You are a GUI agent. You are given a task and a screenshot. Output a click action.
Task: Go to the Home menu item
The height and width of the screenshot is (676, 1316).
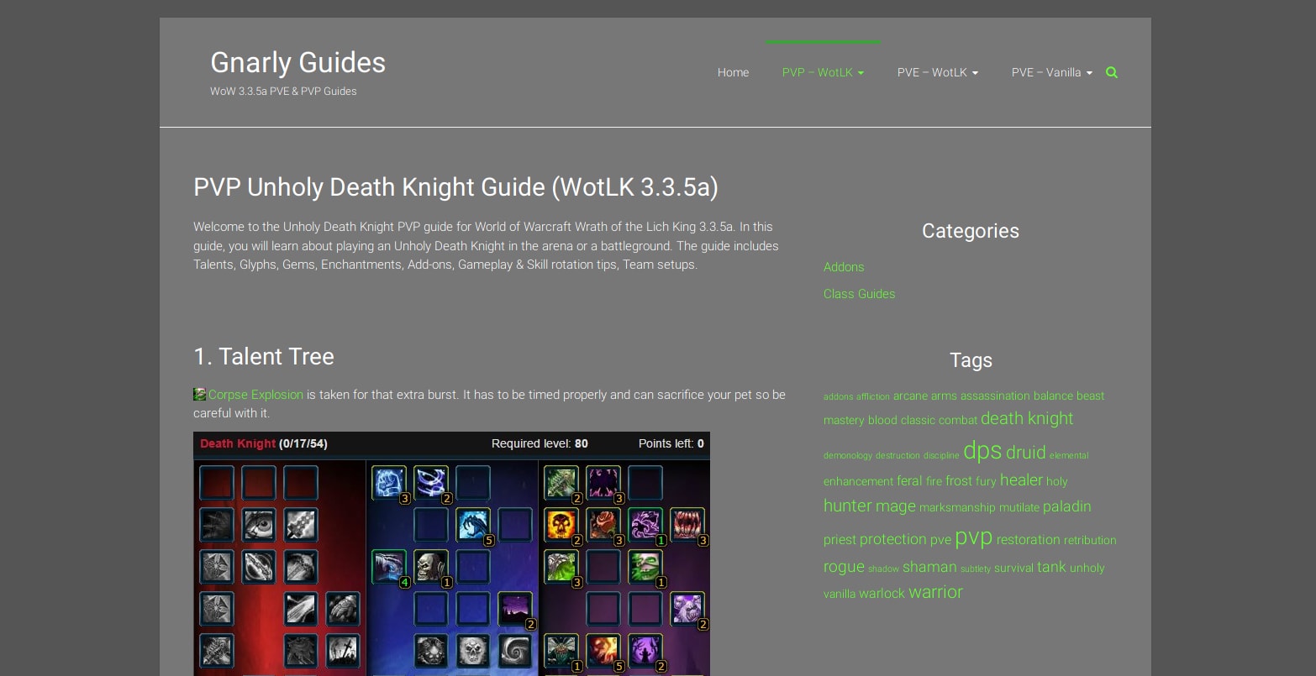(x=733, y=72)
